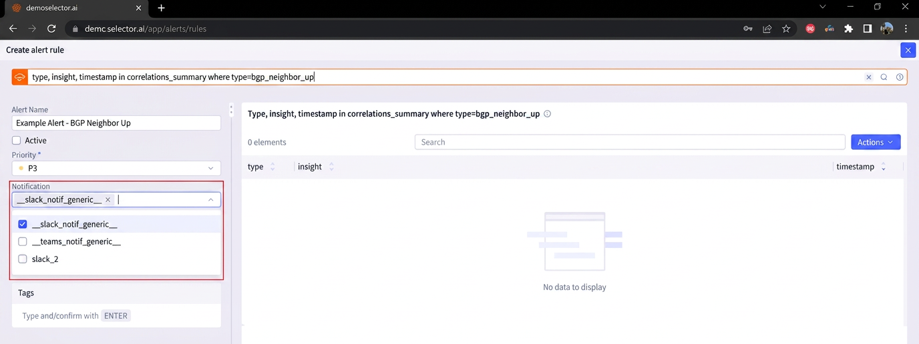Screen dimensions: 919x344
Task: Uncheck __slack_notif_generic__ option
Action: coord(23,224)
